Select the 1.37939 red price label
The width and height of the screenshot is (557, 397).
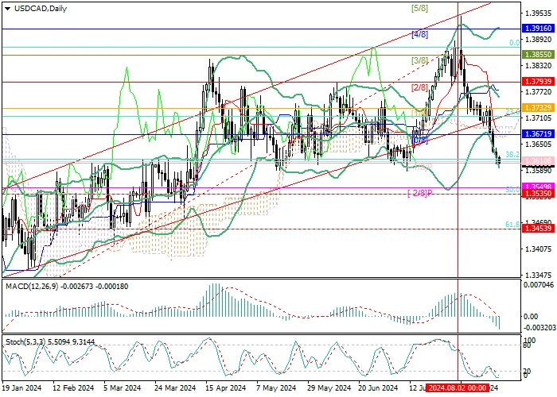(539, 82)
